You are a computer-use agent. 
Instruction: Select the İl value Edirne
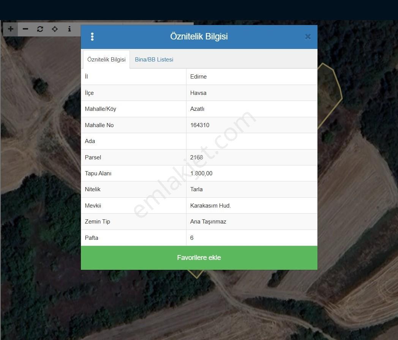[199, 77]
